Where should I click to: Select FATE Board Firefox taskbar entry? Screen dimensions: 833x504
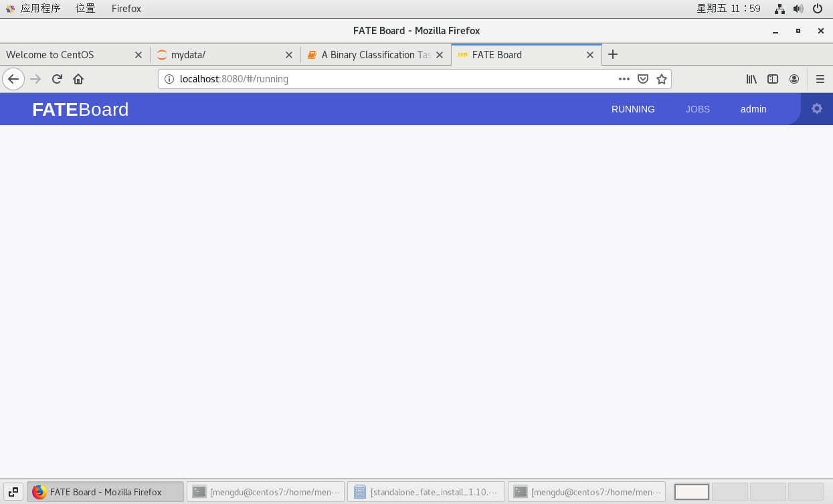(105, 492)
